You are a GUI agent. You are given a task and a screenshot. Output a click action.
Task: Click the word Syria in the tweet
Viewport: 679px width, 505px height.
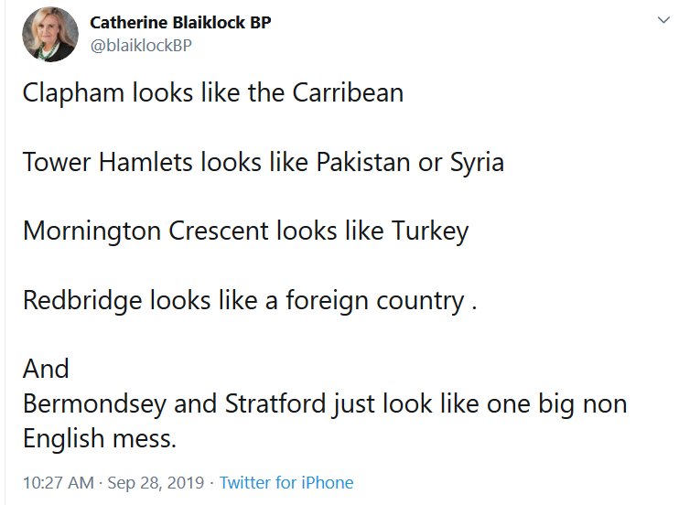476,163
